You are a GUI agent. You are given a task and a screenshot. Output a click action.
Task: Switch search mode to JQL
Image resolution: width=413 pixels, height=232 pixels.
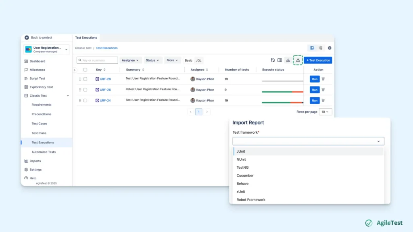tap(198, 60)
